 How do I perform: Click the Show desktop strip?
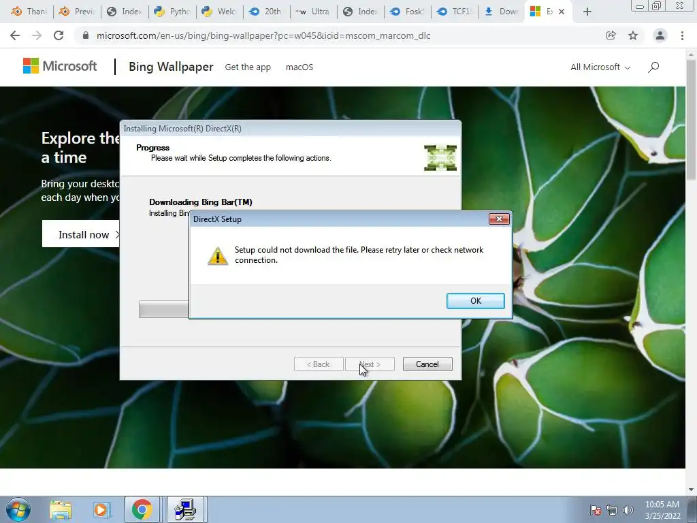pyautogui.click(x=692, y=509)
